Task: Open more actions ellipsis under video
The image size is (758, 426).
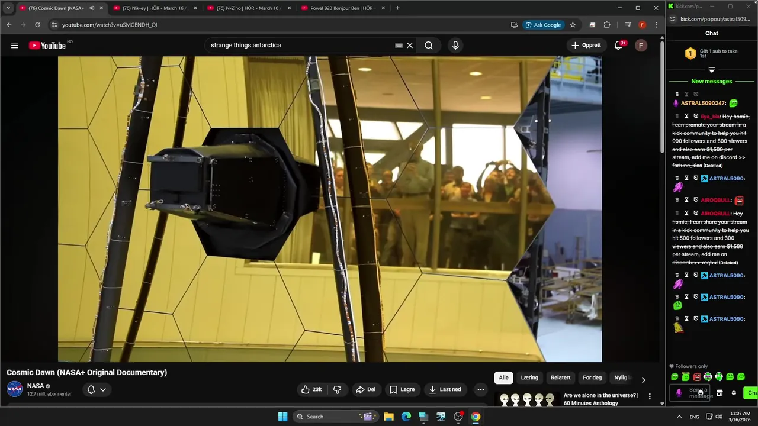Action: 480,389
